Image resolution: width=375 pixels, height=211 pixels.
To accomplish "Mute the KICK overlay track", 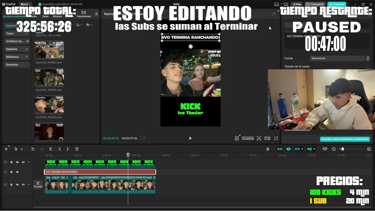I will 23,162.
